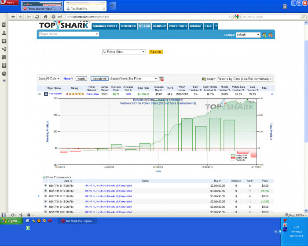Screen dimensions: 308x246
Task: Open the Poker Tools tab
Action: coord(178,26)
